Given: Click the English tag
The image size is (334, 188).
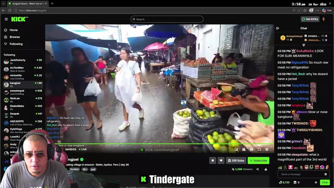Looking at the screenshot, I should tap(74, 169).
